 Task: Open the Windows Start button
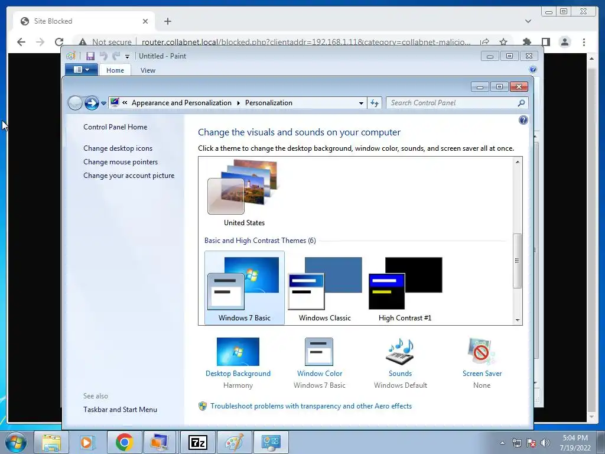pos(15,442)
